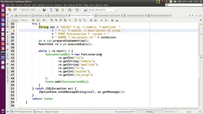Toggle Highlight Search icon

pyautogui.click(x=65, y=20)
